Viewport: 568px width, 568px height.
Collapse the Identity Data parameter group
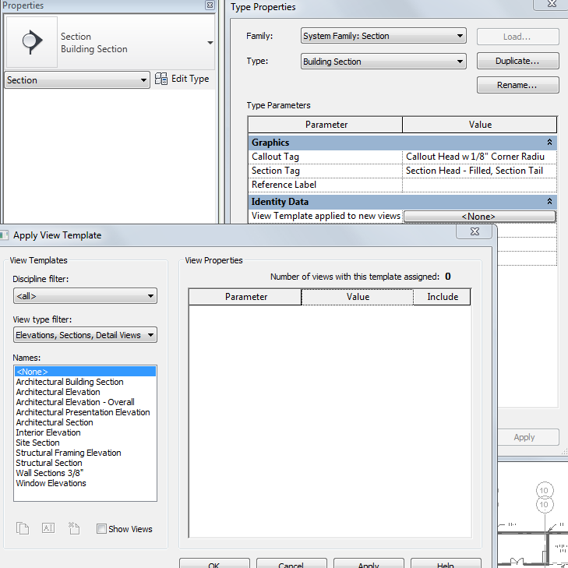pyautogui.click(x=549, y=201)
